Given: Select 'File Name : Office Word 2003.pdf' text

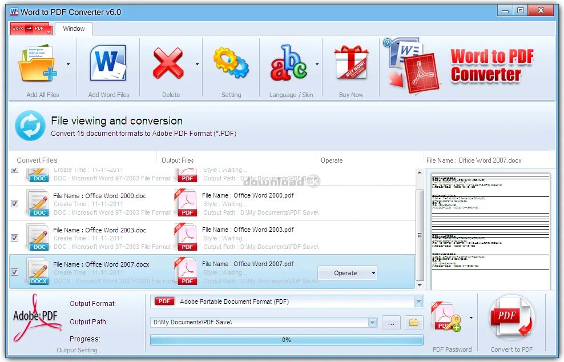Looking at the screenshot, I should 248,230.
